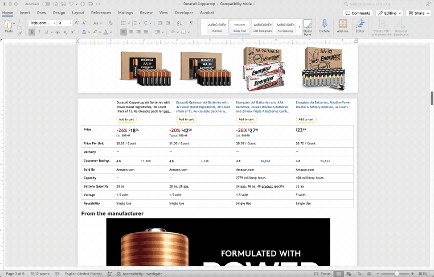This screenshot has width=434, height=277.
Task: Open the Numbering list dropdown arrow
Action: (x=140, y=23)
